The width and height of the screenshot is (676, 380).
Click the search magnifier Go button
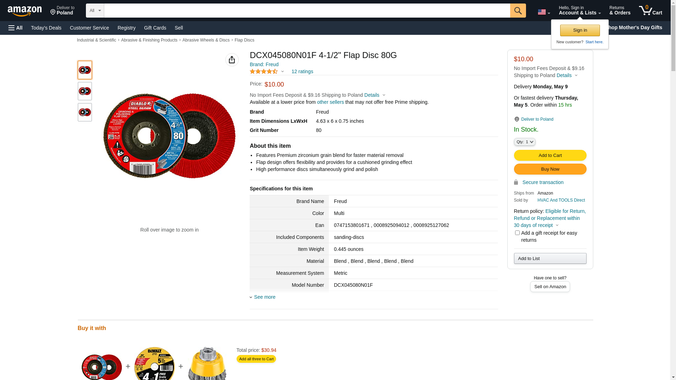(x=518, y=11)
